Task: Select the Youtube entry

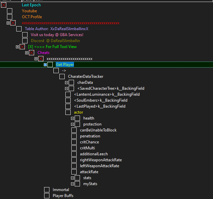Action: (30, 11)
